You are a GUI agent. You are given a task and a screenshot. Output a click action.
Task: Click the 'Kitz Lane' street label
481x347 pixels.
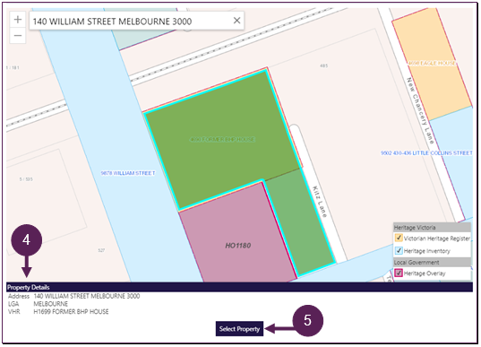pyautogui.click(x=320, y=202)
